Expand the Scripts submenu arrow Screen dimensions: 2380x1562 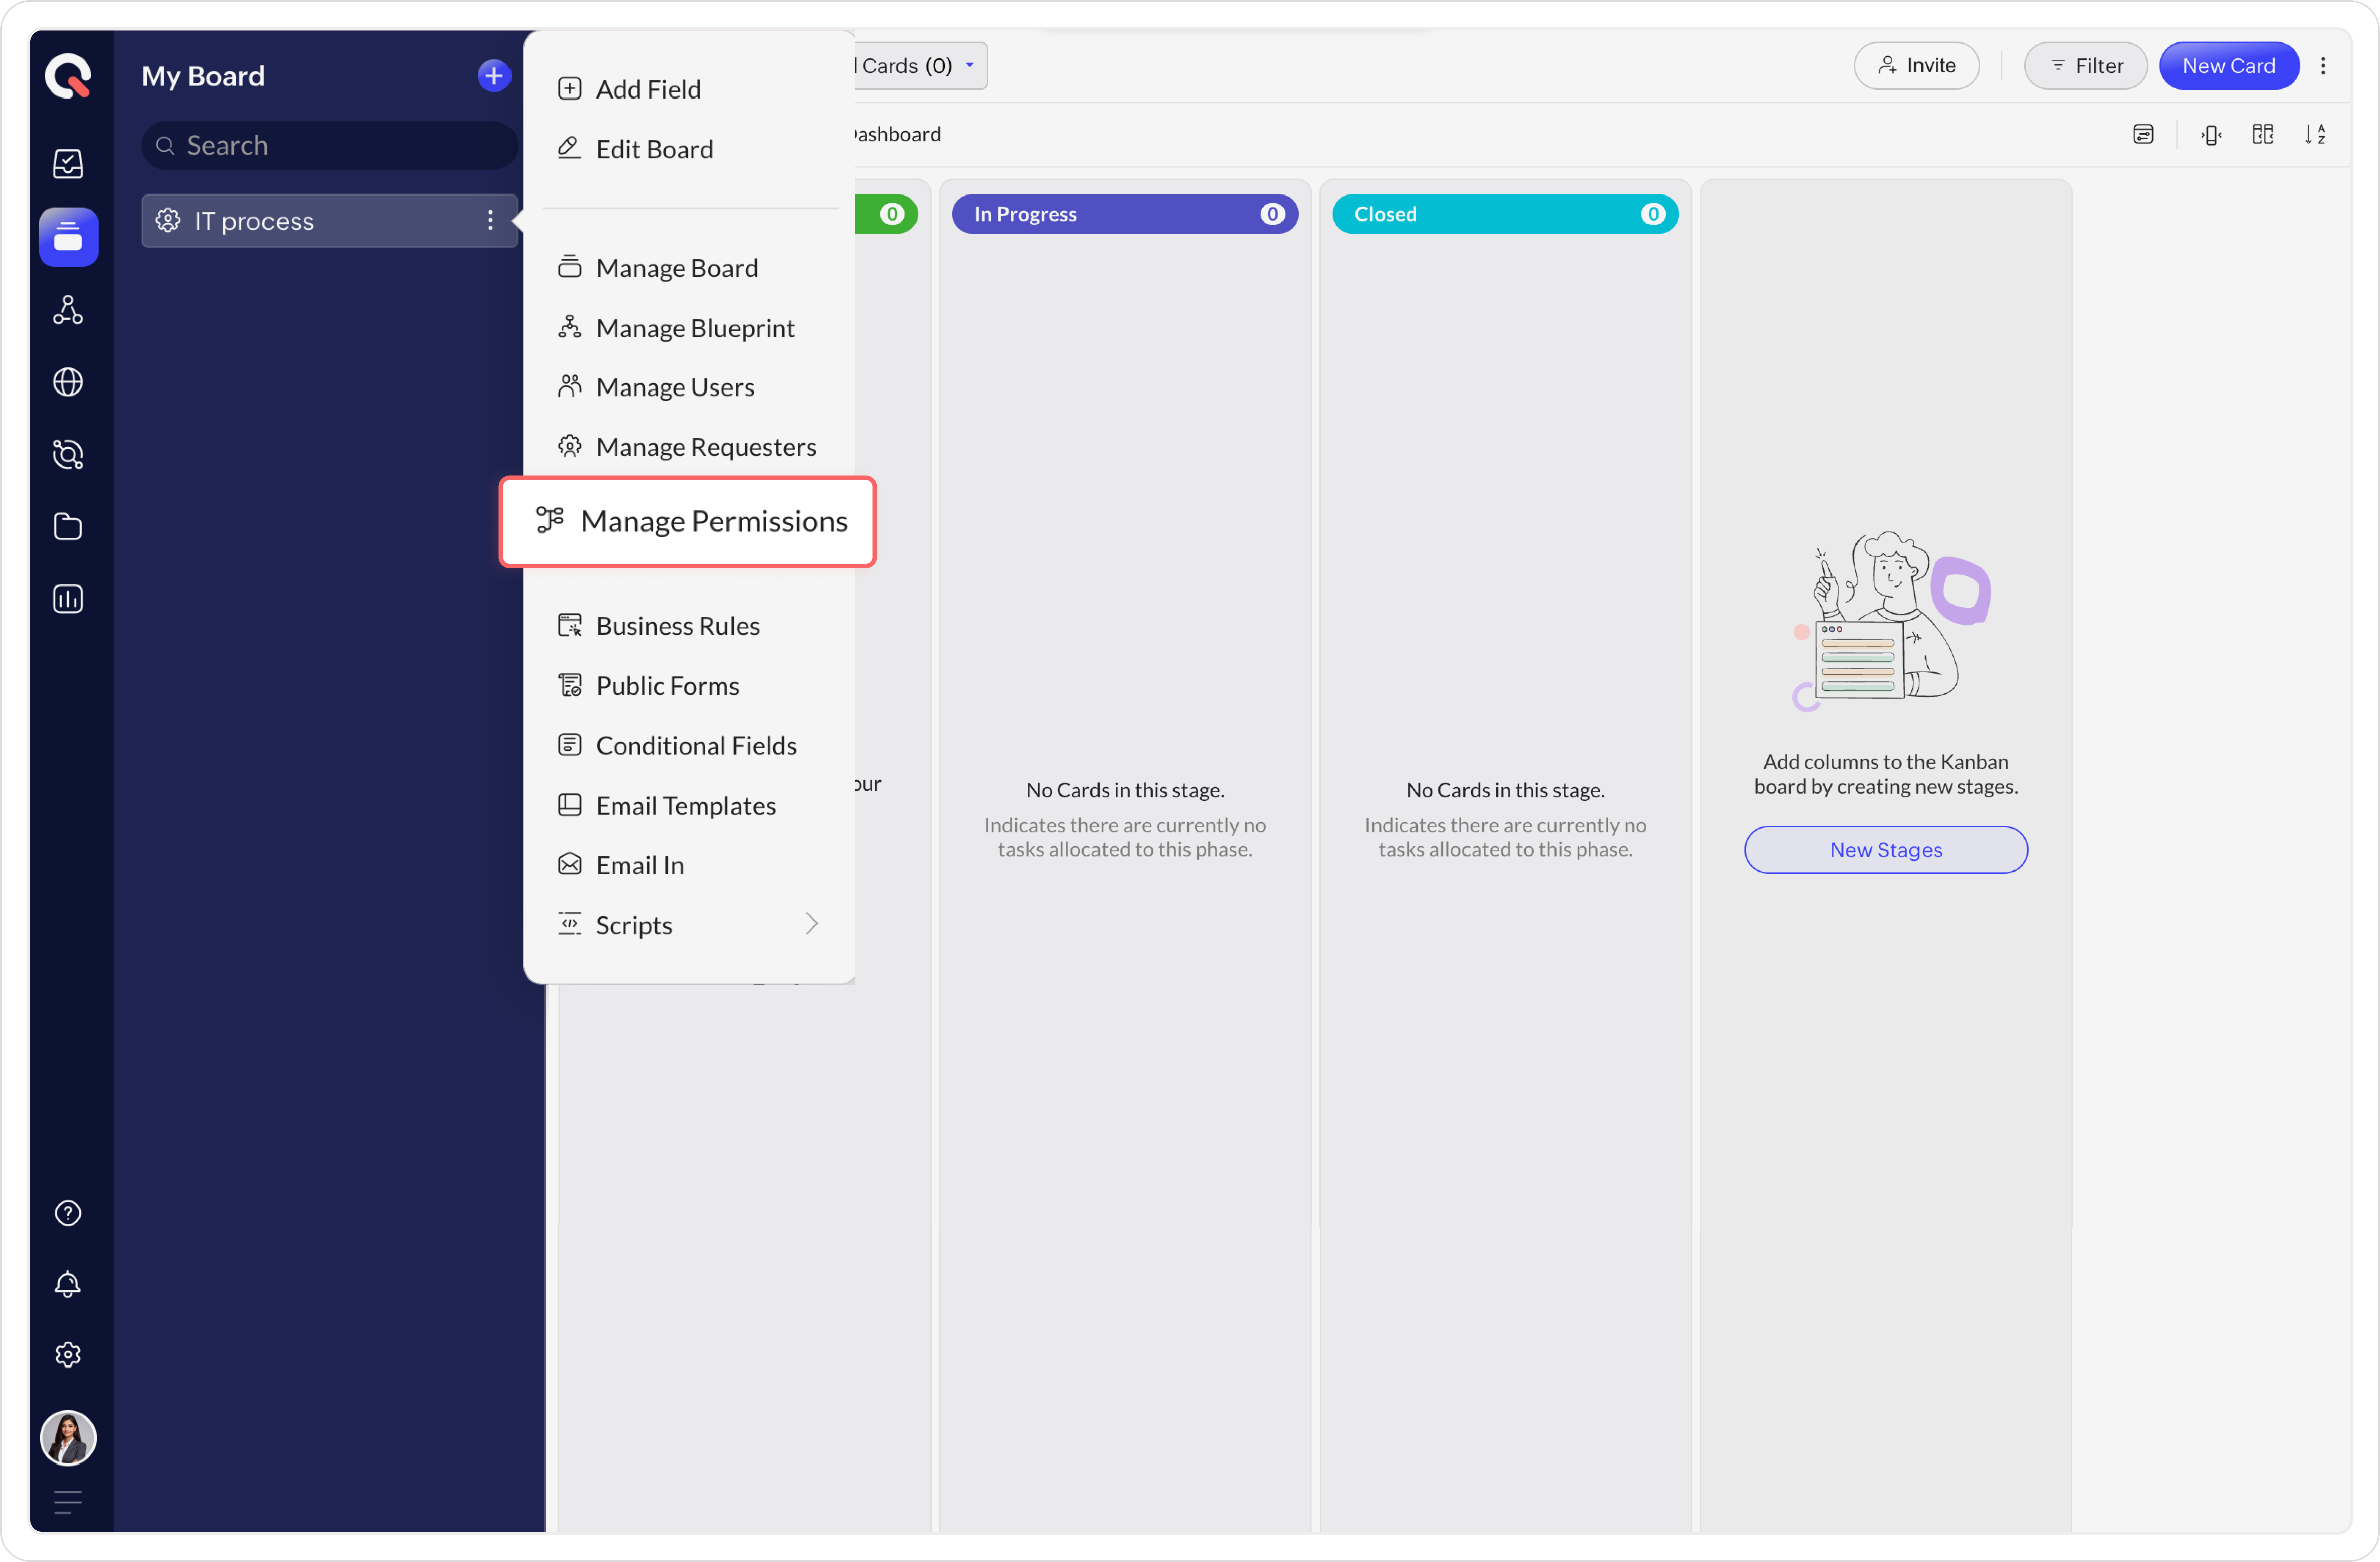click(x=811, y=924)
